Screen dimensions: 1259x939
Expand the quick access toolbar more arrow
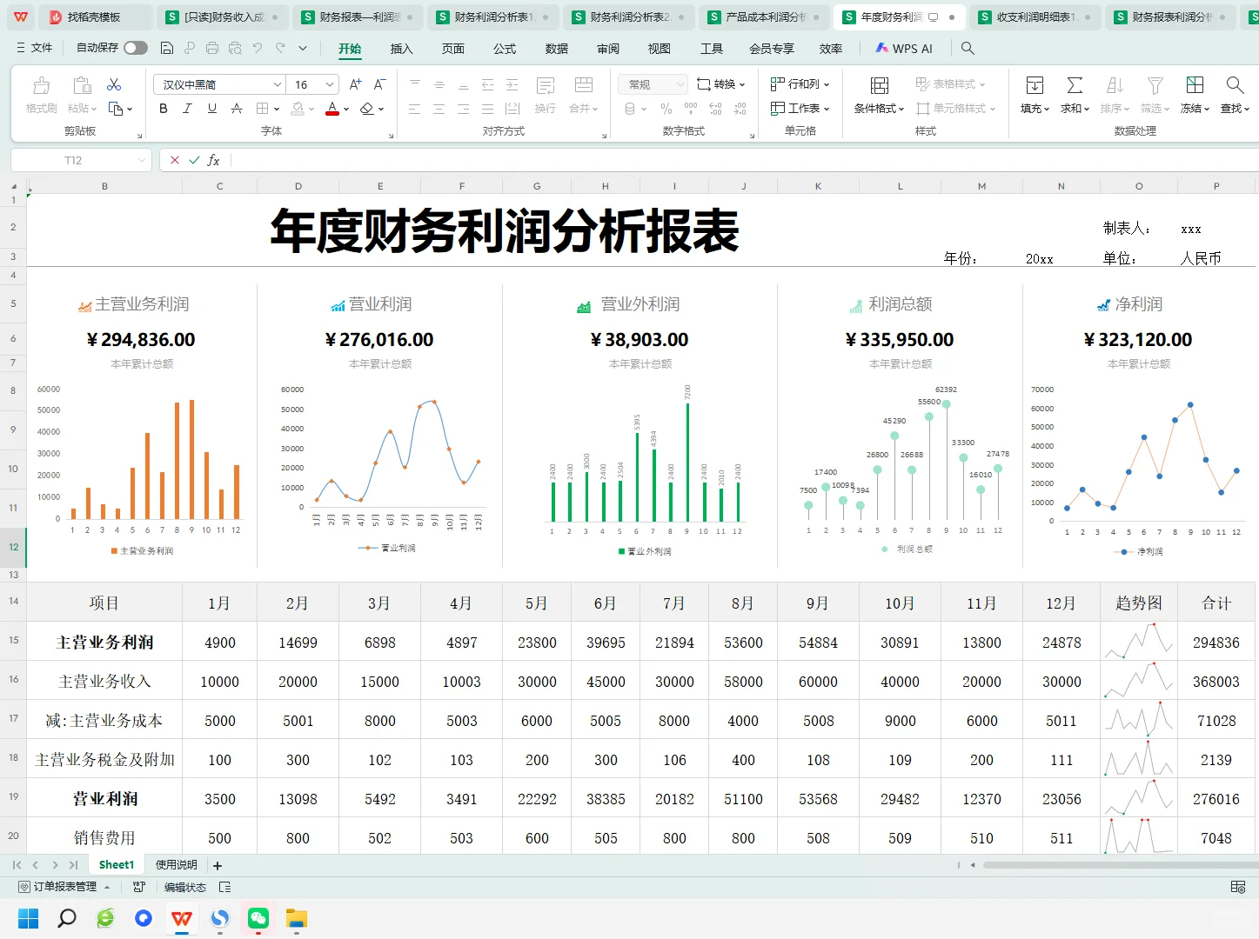303,48
